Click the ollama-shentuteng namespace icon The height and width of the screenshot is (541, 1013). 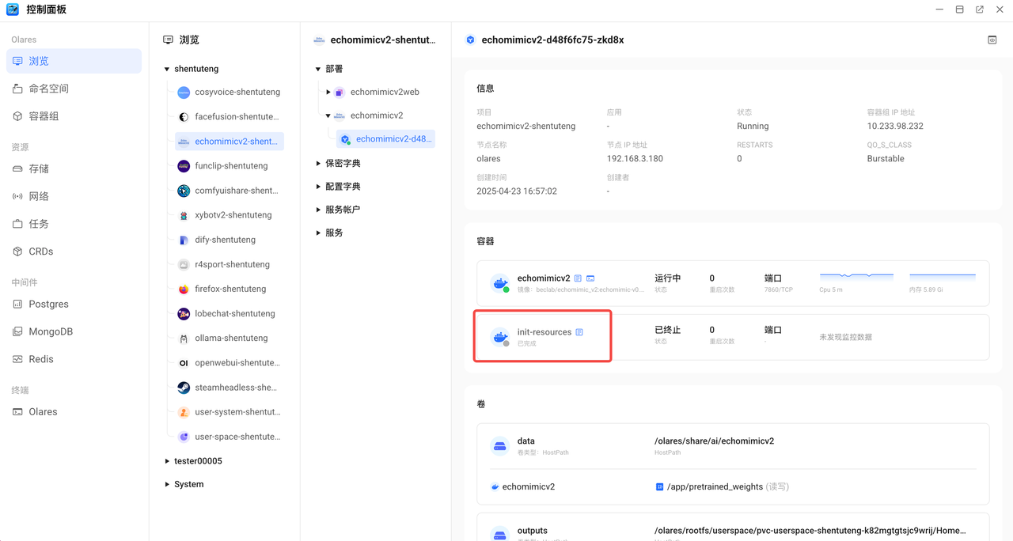click(184, 339)
